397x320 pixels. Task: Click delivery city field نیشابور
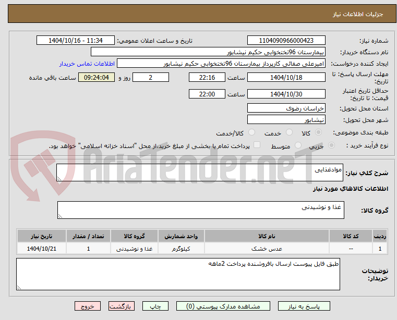coord(286,120)
